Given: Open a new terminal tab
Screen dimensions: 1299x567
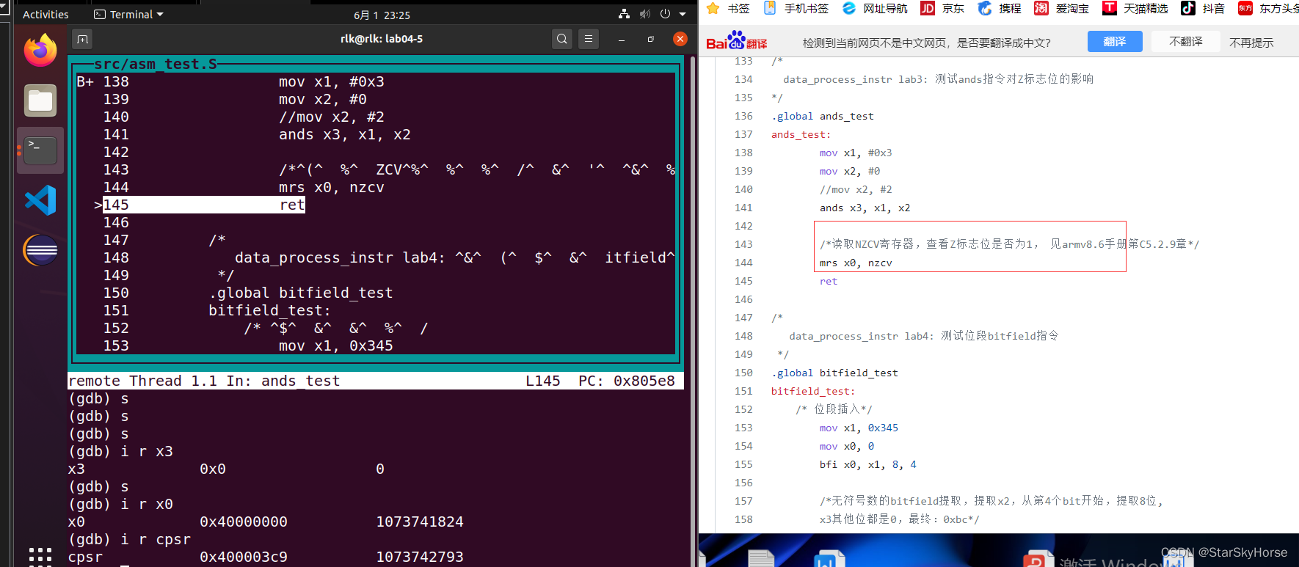Looking at the screenshot, I should pyautogui.click(x=82, y=39).
